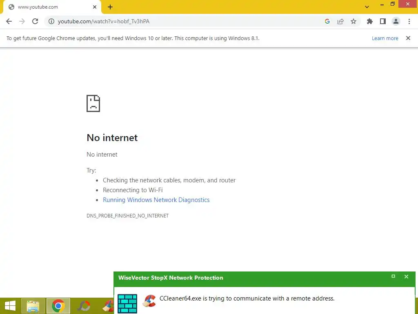
Task: Share this page icon
Action: 340,21
